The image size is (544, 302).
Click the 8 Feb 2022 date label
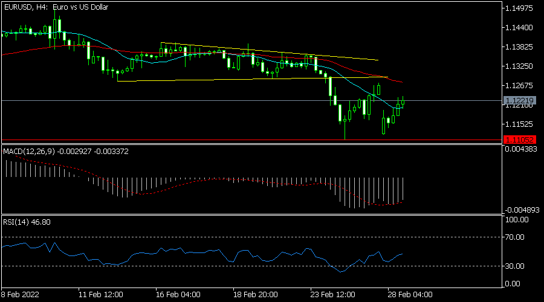[20, 295]
